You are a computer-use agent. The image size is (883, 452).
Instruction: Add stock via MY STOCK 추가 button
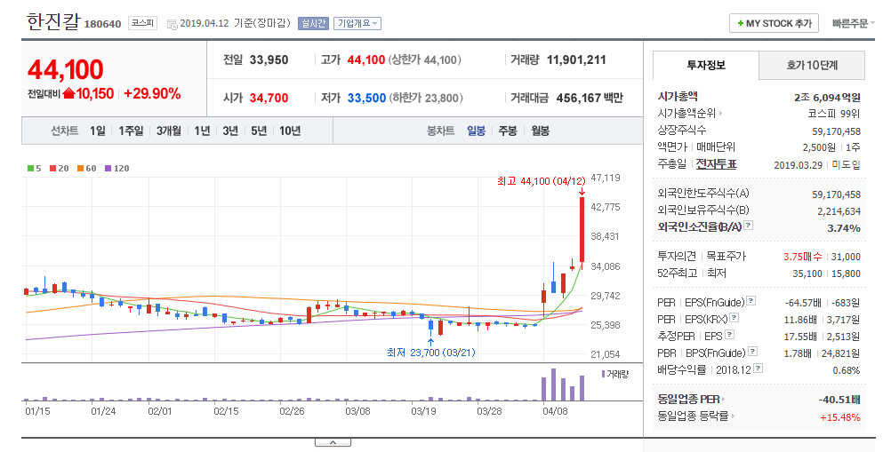coord(774,23)
